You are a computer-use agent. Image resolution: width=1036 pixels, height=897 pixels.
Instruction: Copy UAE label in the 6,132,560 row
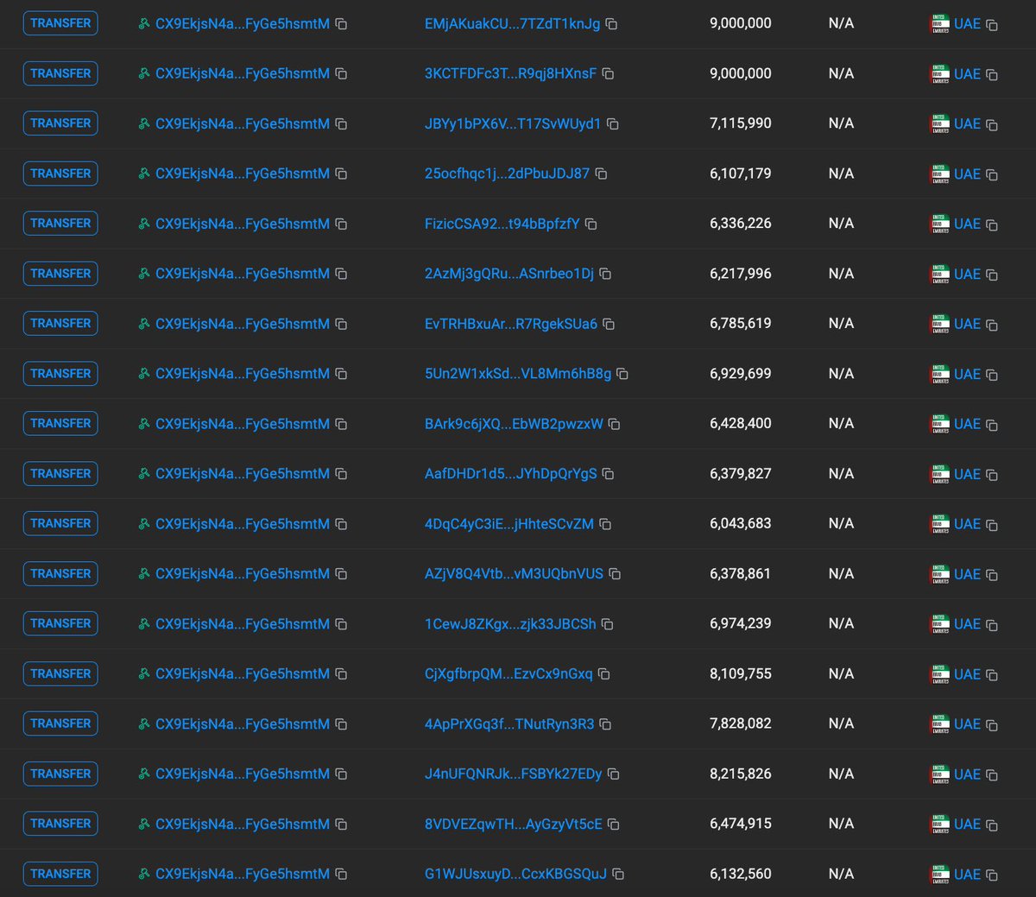tap(992, 875)
